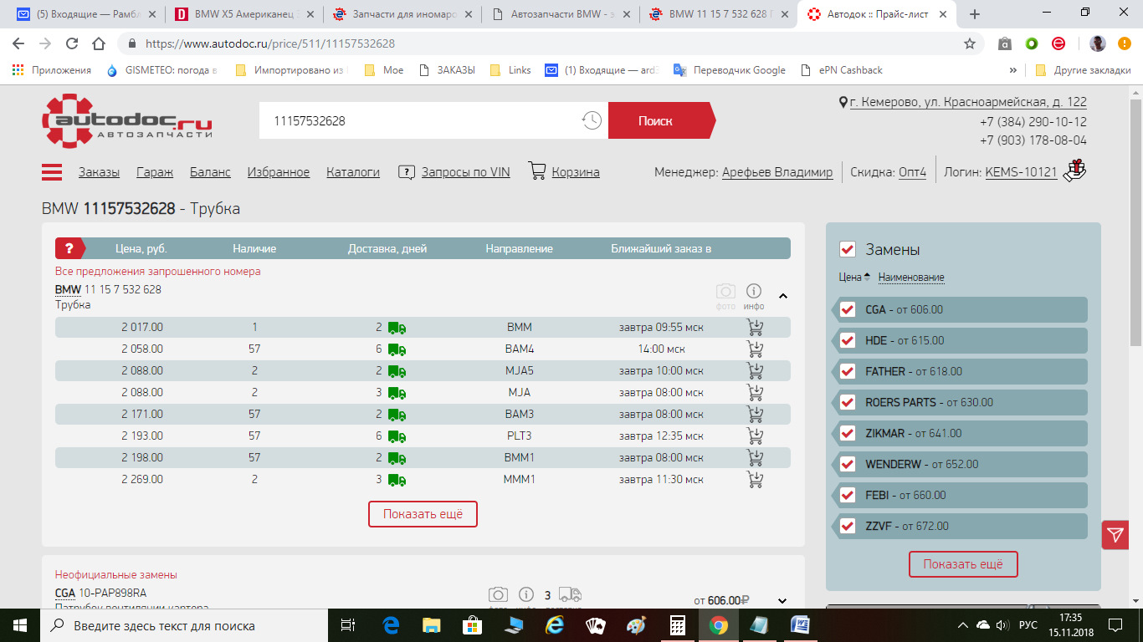Sort replacements by Наименование
Screen dimensions: 1143x642
tap(911, 278)
